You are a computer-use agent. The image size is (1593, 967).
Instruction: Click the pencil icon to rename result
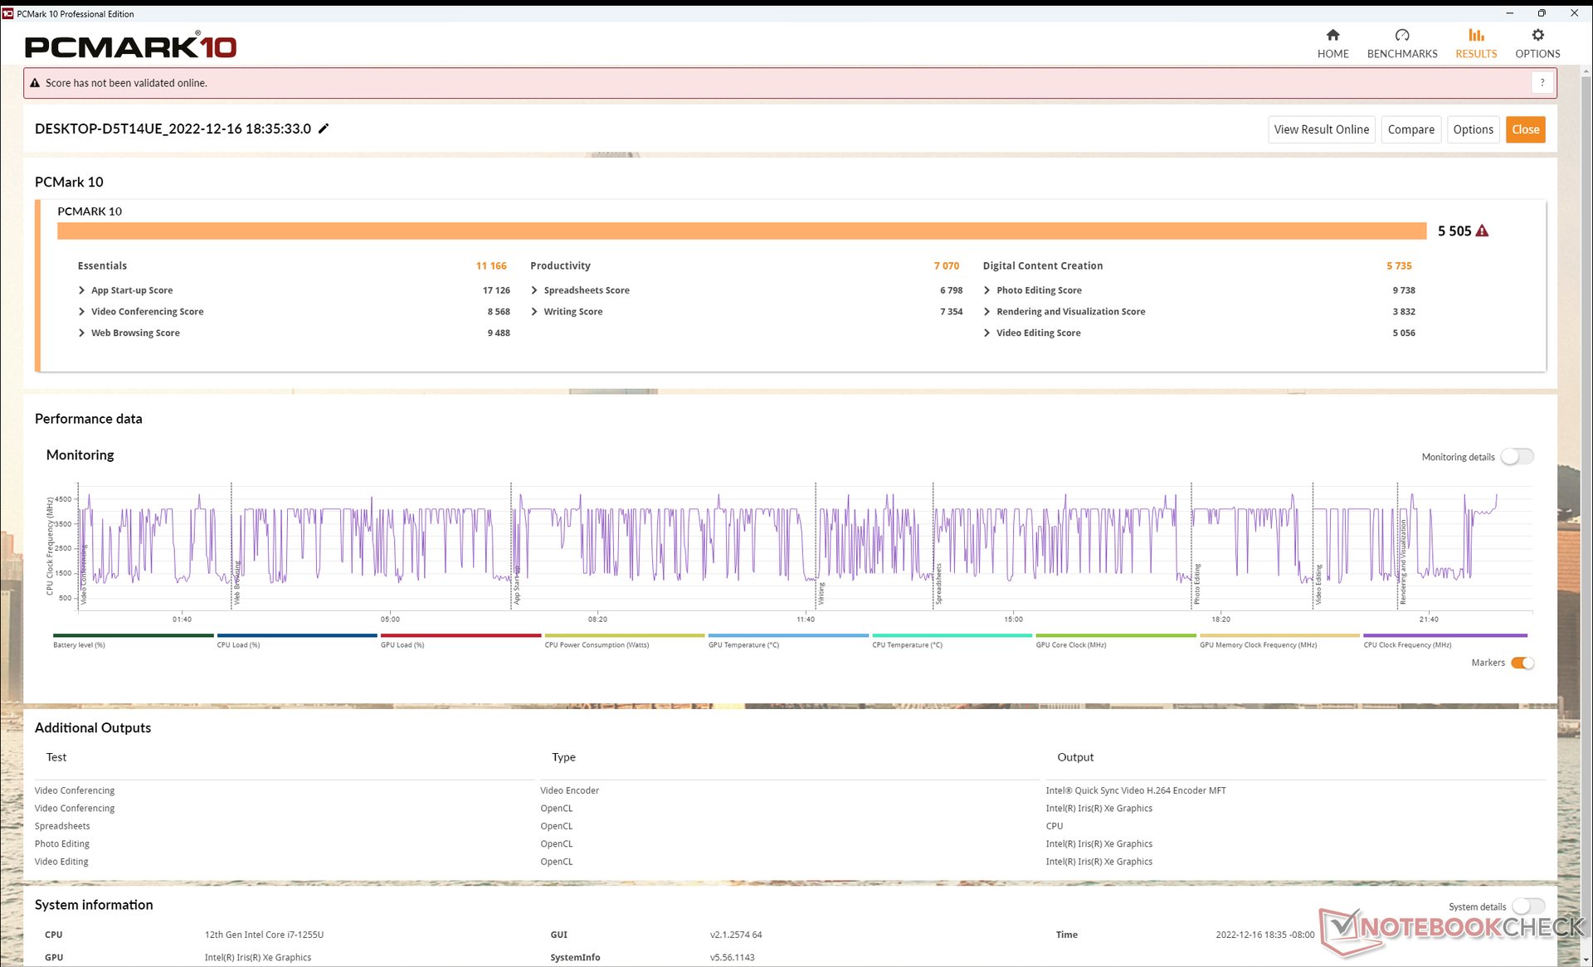(324, 129)
